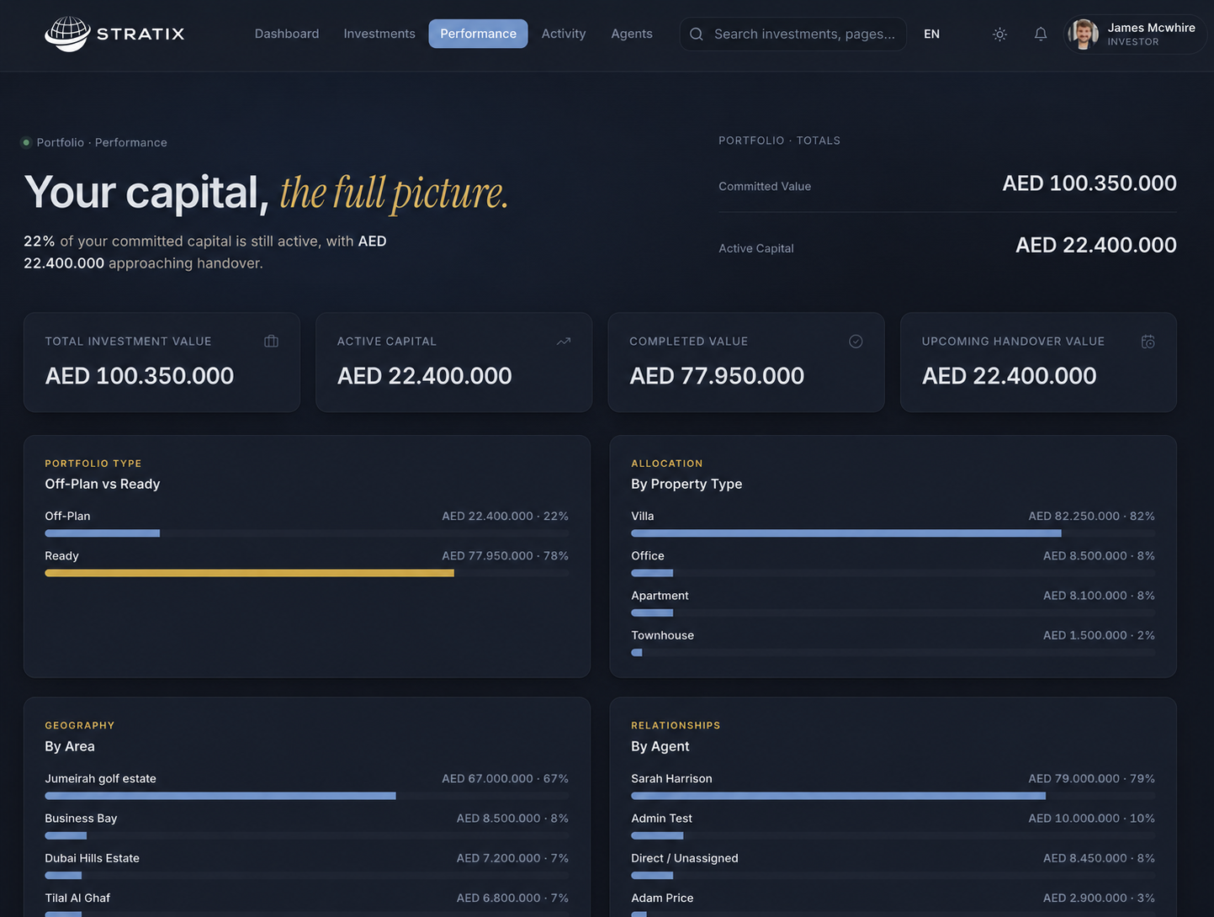Click 'AED 67.000.000 · 67%' value

coord(506,779)
